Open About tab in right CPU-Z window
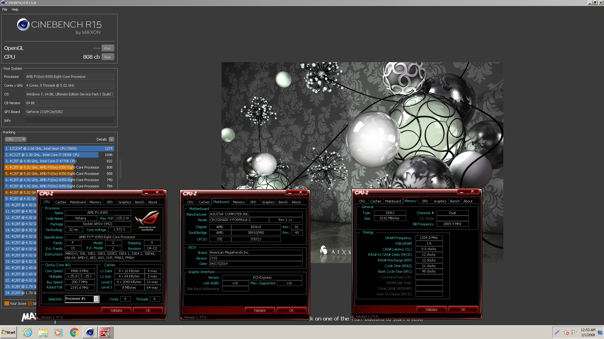 click(468, 201)
